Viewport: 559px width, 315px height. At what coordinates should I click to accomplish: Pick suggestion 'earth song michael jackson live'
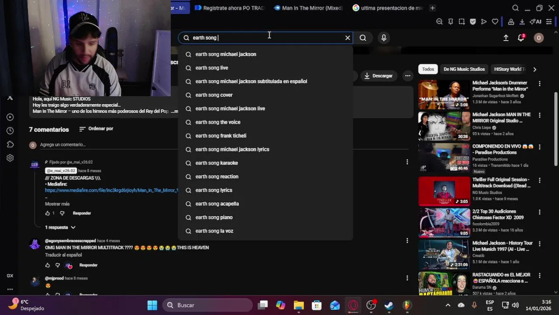(x=265, y=108)
